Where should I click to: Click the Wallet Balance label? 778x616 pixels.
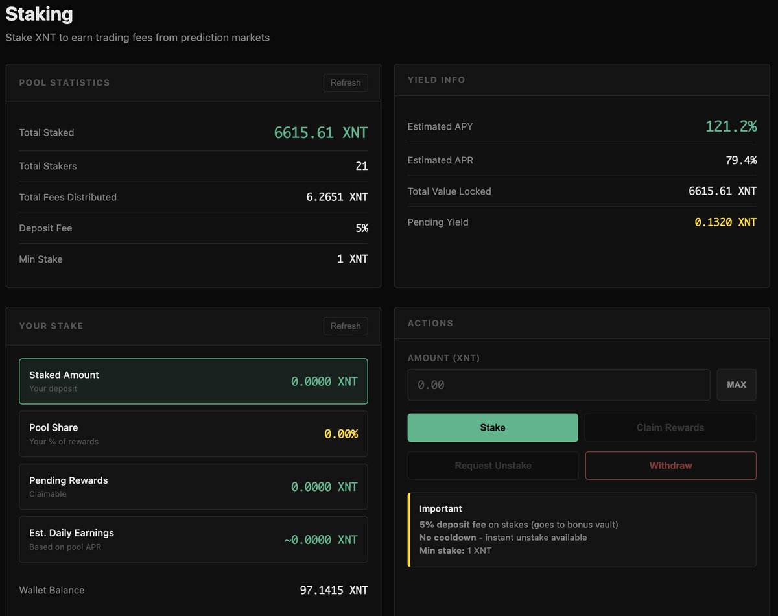pos(52,590)
